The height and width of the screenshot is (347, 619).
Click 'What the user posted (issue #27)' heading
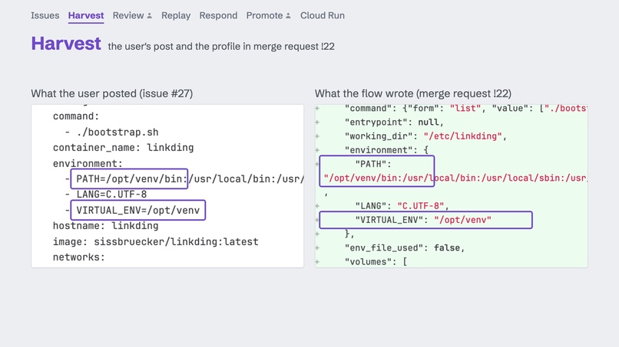coord(111,93)
